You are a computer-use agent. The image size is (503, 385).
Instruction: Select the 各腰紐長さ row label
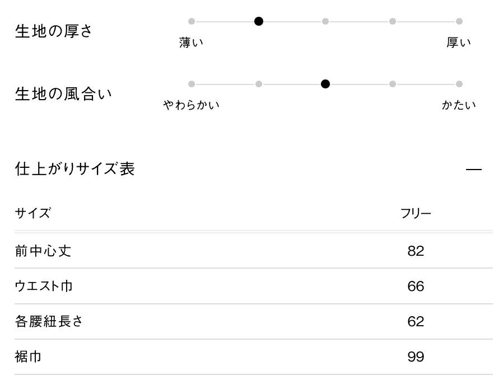click(x=49, y=322)
